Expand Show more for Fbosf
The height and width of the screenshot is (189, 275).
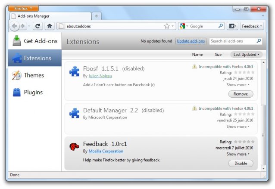click(238, 85)
